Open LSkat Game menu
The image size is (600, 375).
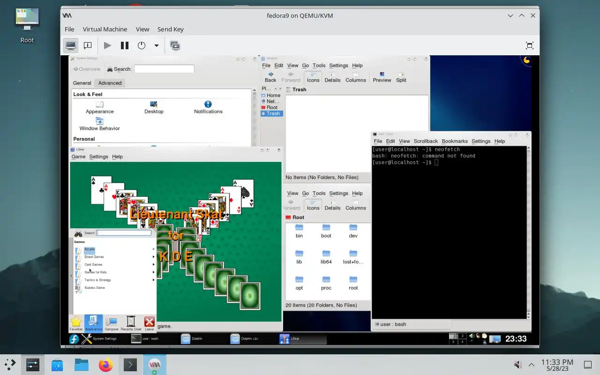(78, 157)
